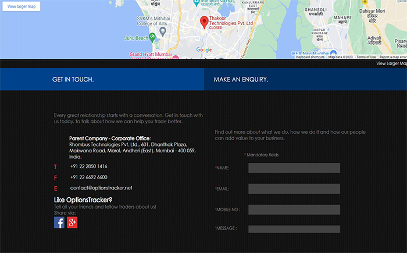Share via the Google Plus icon
The width and height of the screenshot is (407, 253).
72,223
